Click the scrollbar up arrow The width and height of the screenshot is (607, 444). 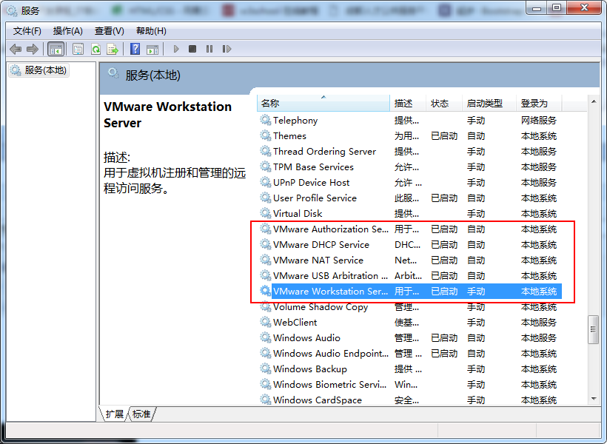(594, 101)
